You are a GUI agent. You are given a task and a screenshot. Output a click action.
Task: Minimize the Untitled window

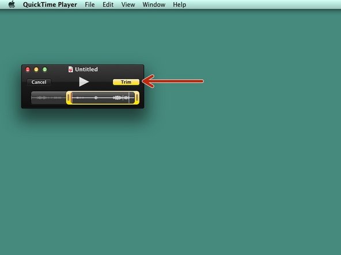point(36,69)
